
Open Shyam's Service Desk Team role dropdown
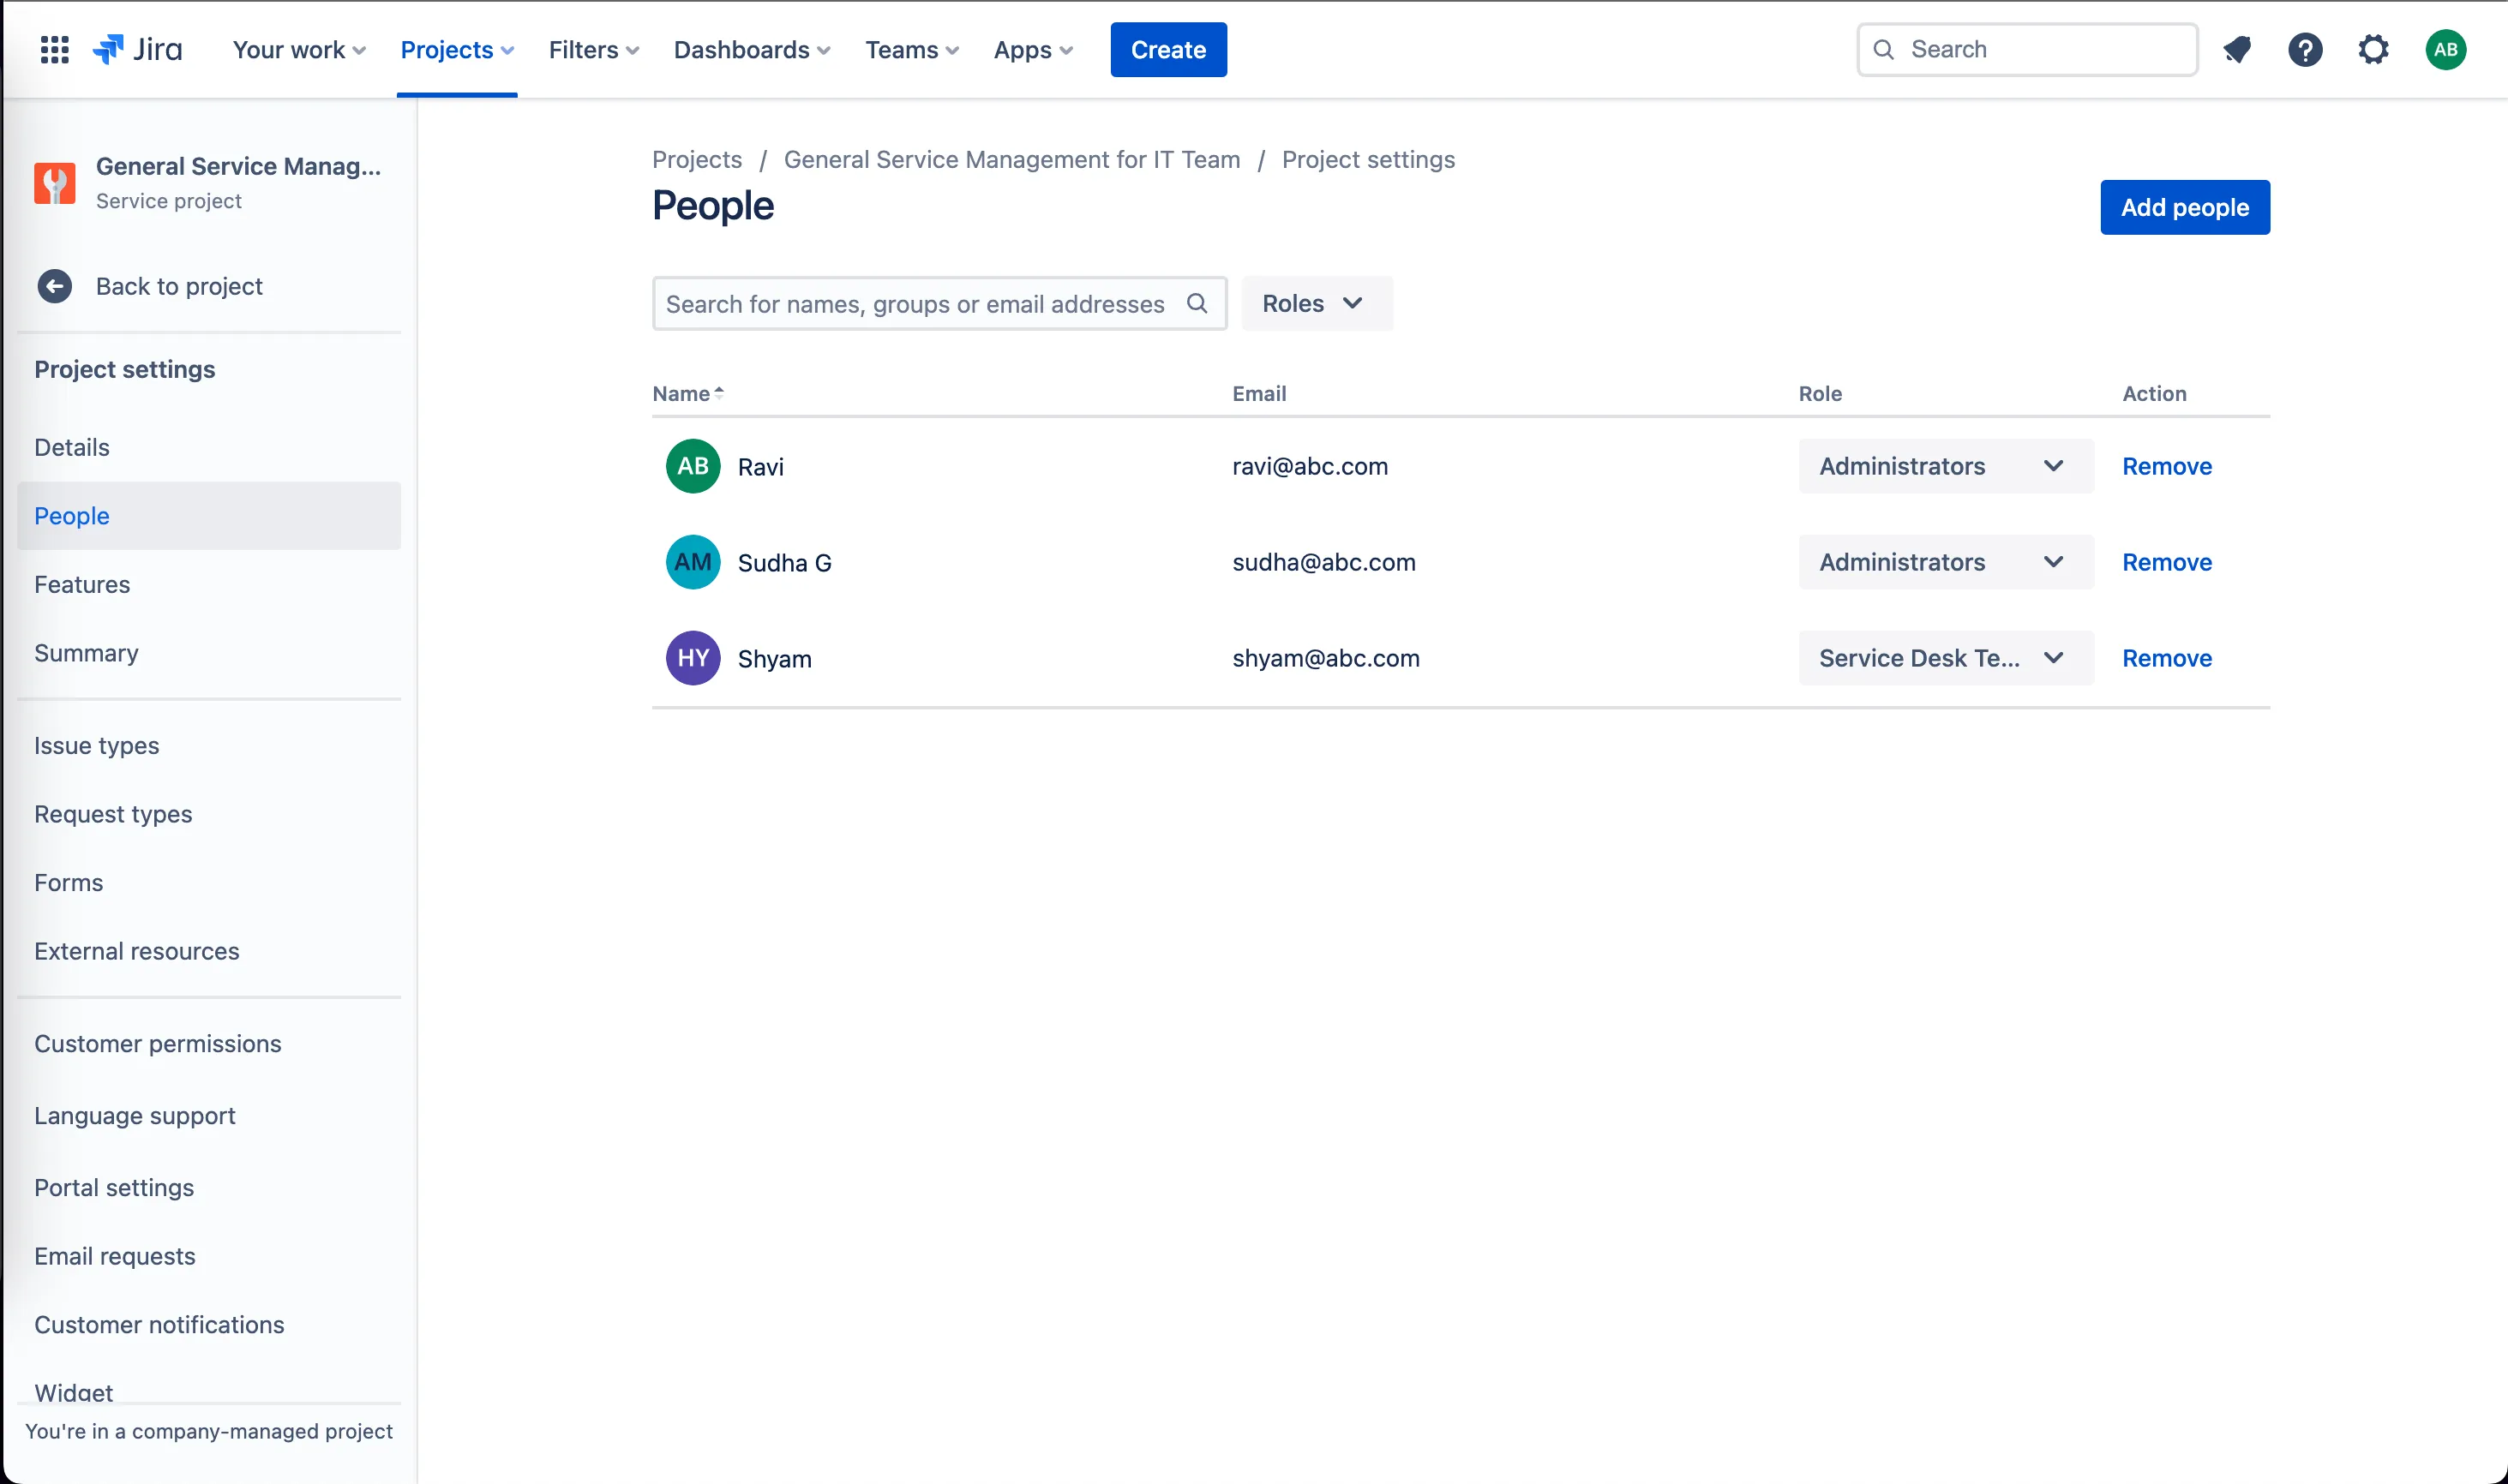pyautogui.click(x=1945, y=658)
